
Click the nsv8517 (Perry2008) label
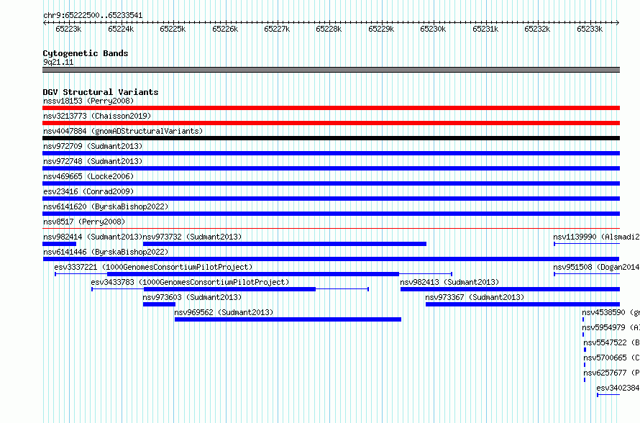pyautogui.click(x=84, y=222)
